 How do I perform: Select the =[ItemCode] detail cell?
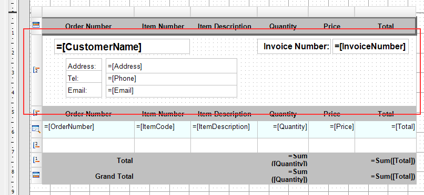tap(163, 129)
